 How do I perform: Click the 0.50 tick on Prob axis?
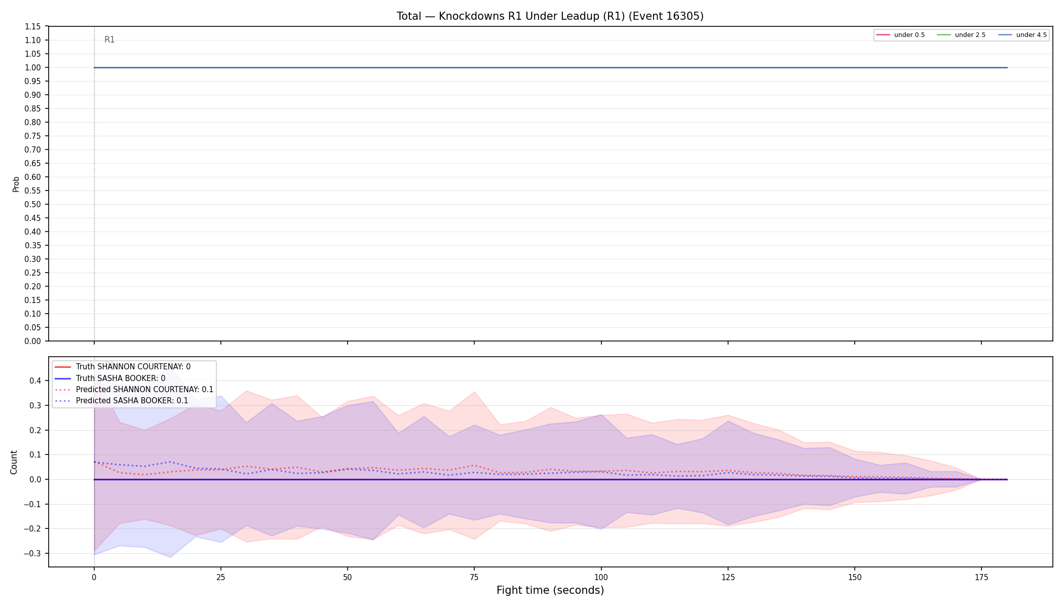33,204
